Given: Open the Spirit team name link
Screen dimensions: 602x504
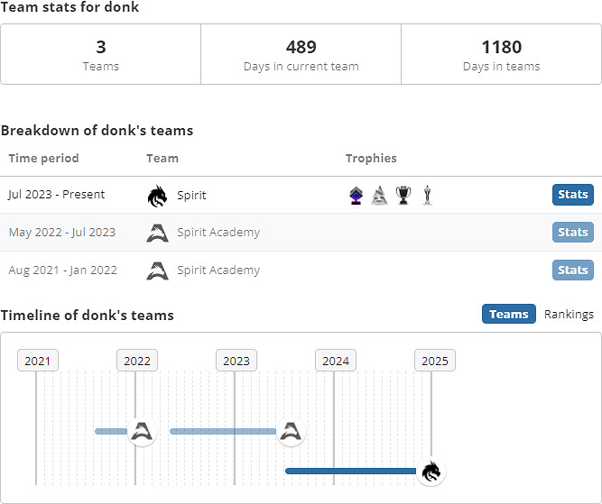Looking at the screenshot, I should tap(191, 195).
